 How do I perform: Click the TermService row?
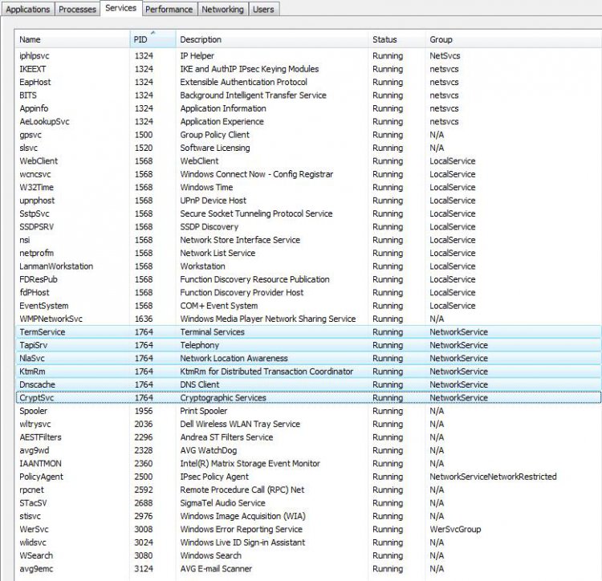point(308,332)
